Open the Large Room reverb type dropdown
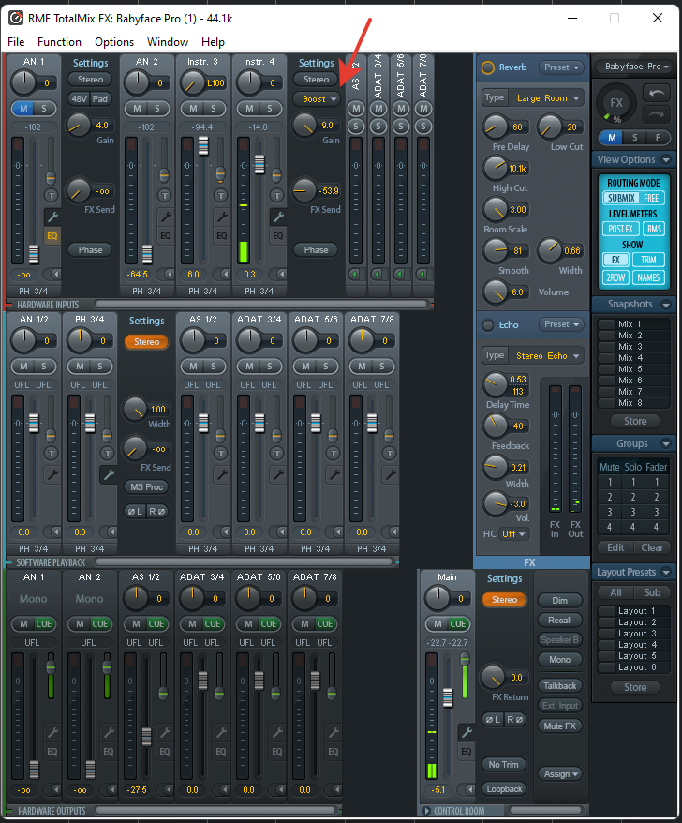 point(548,98)
